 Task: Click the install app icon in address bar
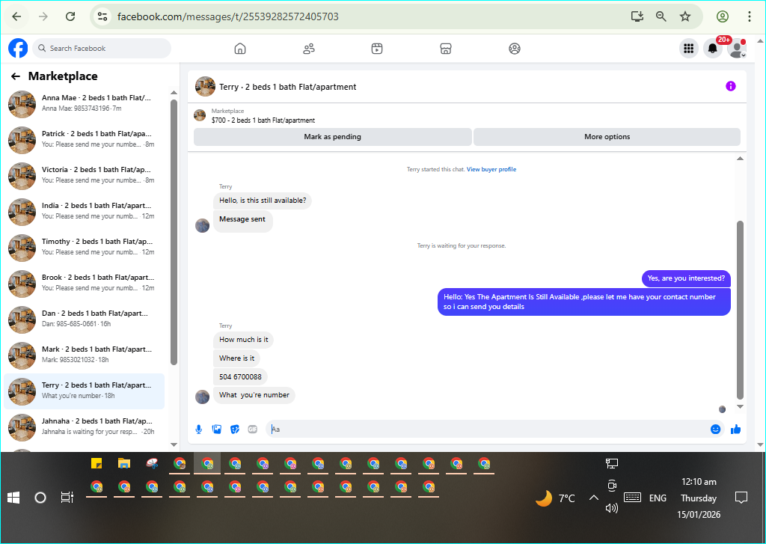tap(637, 16)
